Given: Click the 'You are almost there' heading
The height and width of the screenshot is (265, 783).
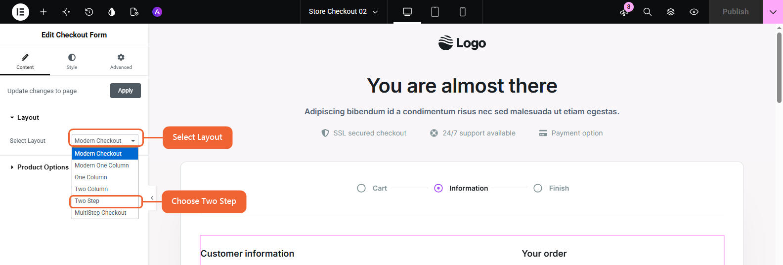Looking at the screenshot, I should pyautogui.click(x=462, y=86).
